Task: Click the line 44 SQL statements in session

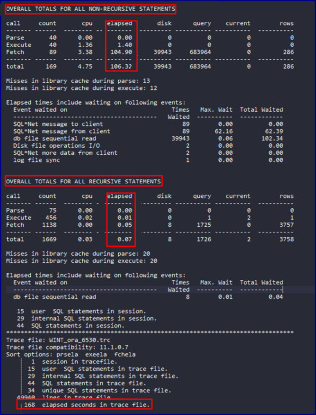Action: point(71,326)
